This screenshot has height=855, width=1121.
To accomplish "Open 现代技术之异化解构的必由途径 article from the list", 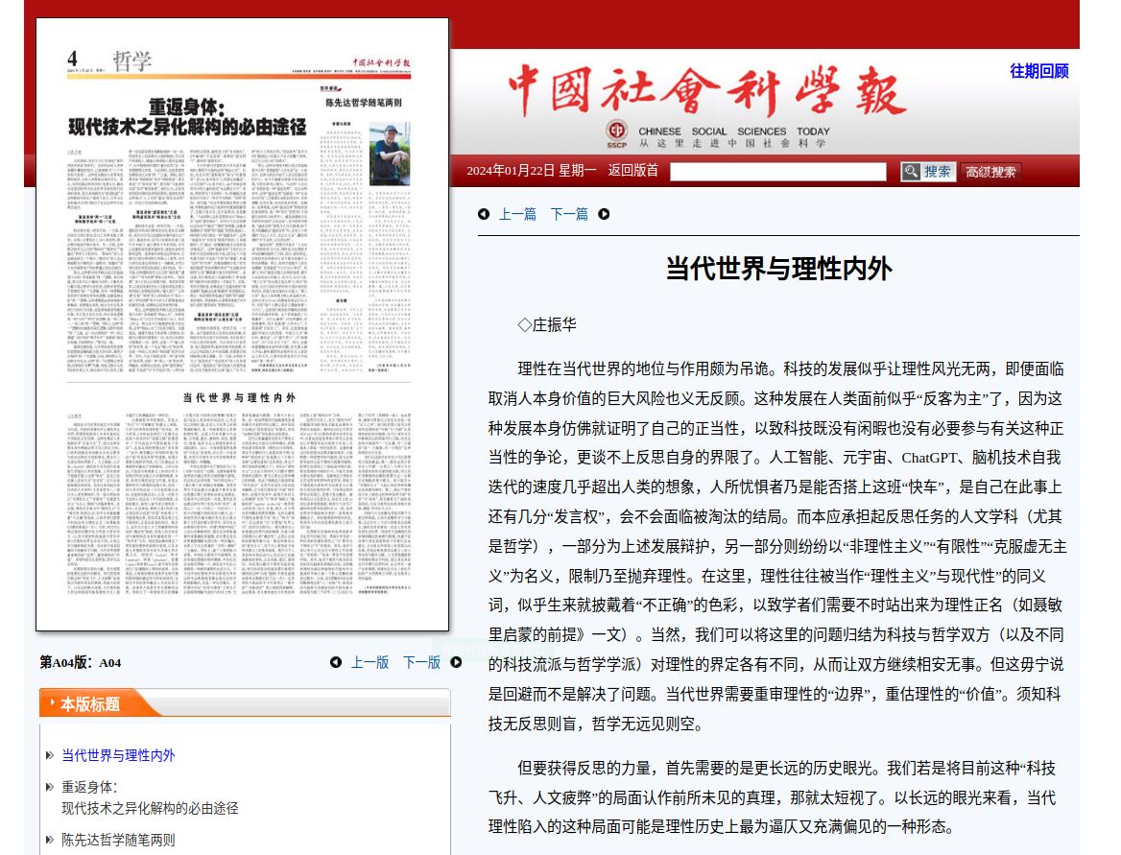I will [x=150, y=808].
